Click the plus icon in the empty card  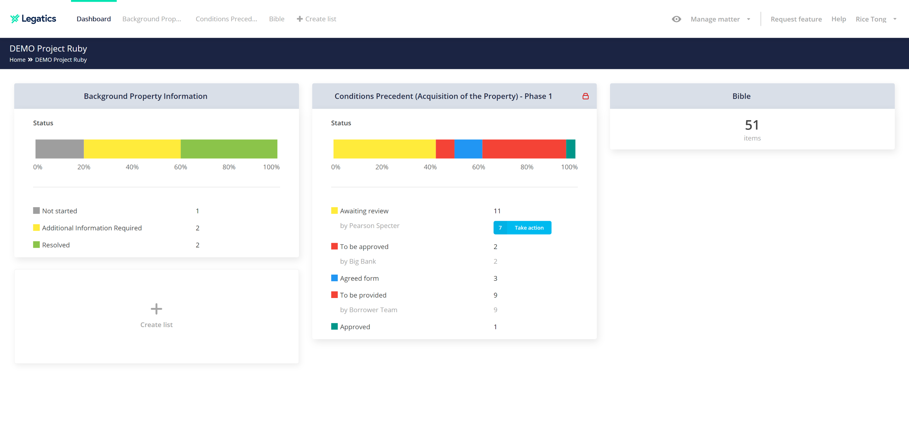click(156, 309)
